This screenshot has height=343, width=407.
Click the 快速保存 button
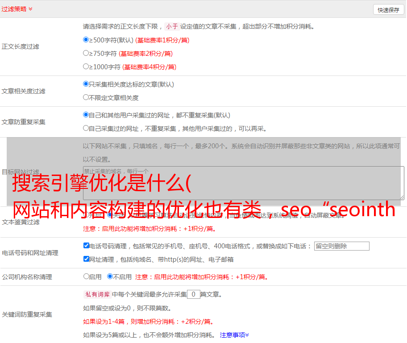[388, 10]
